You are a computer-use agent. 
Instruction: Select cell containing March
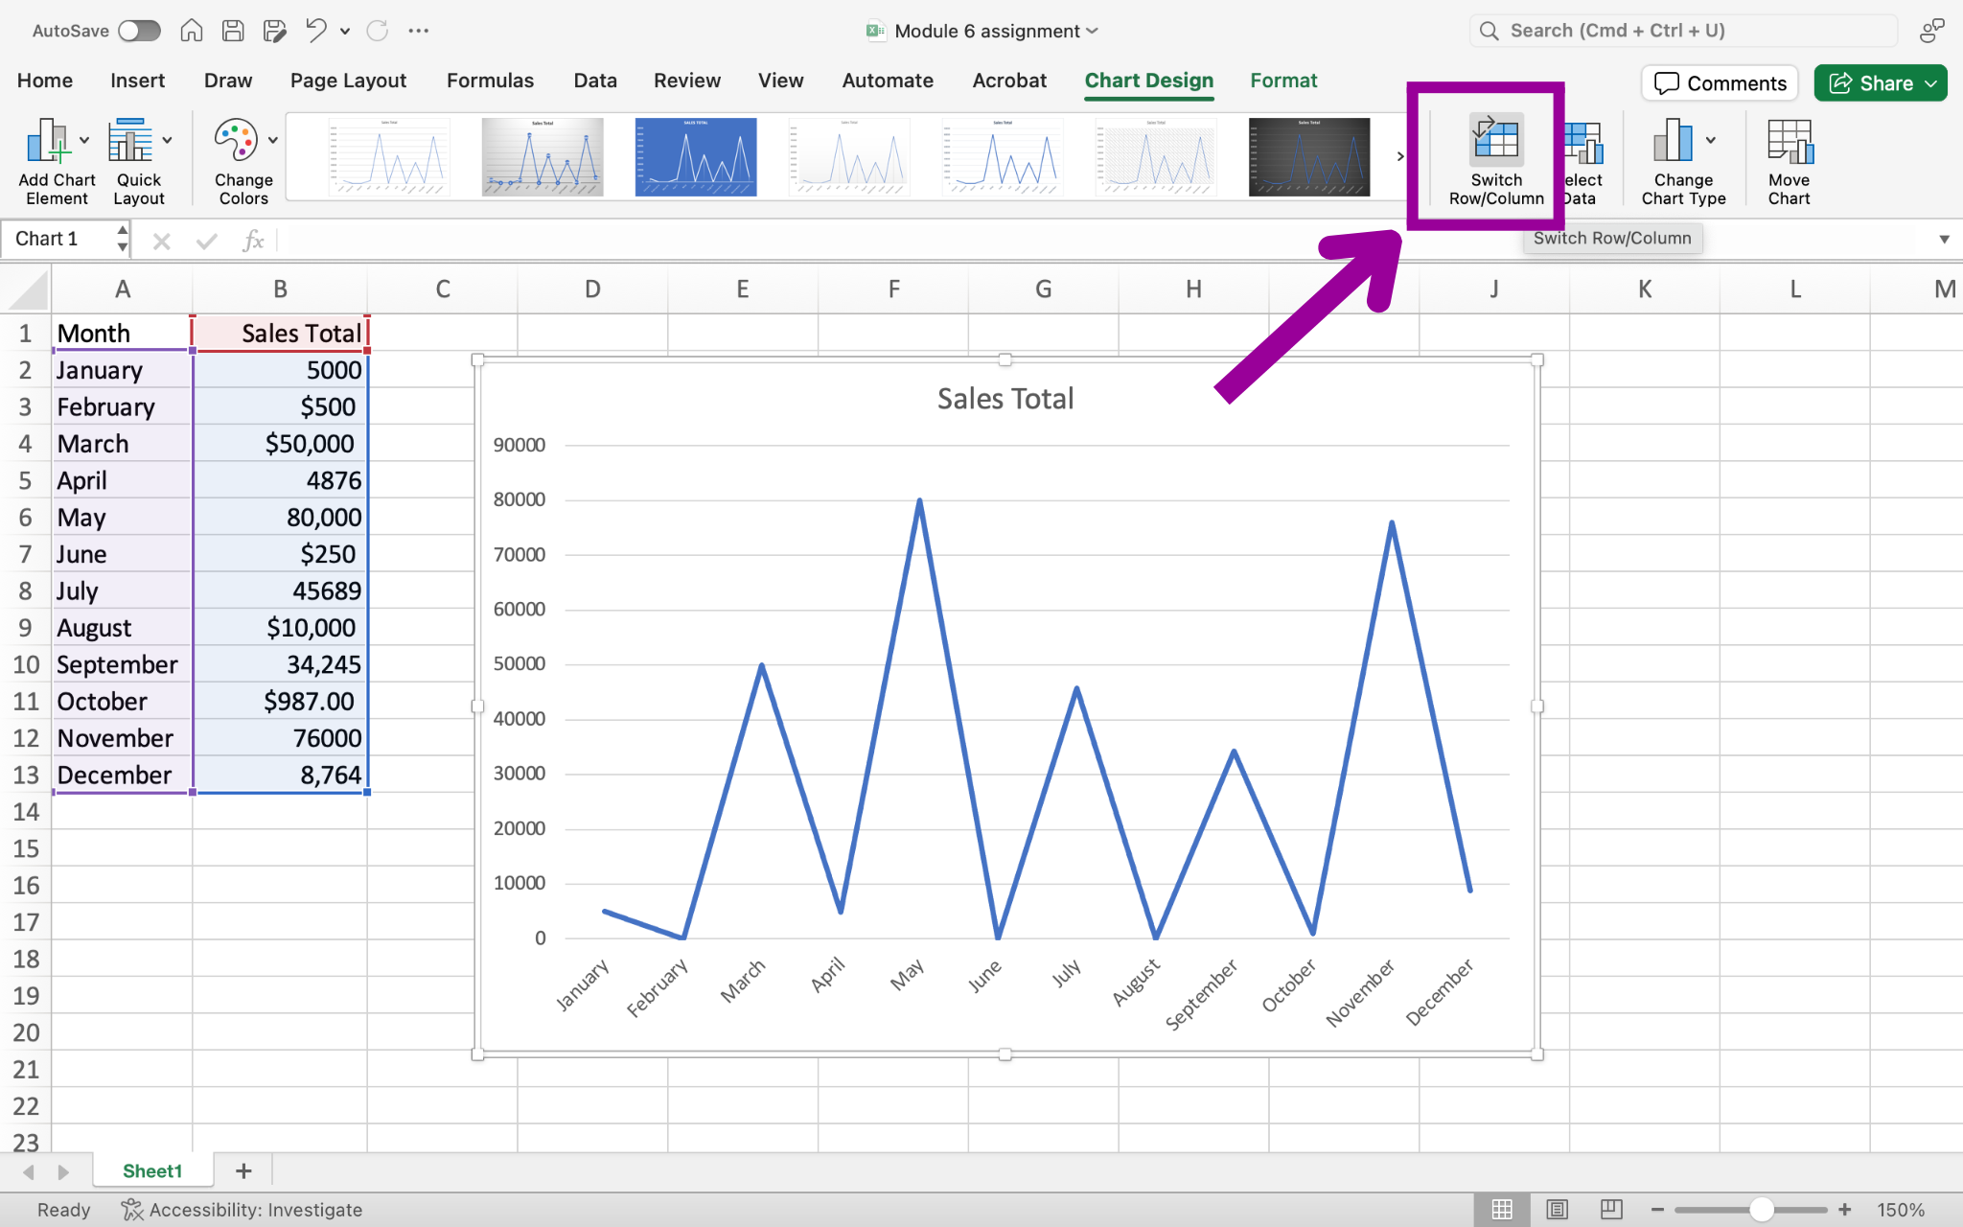(x=122, y=444)
